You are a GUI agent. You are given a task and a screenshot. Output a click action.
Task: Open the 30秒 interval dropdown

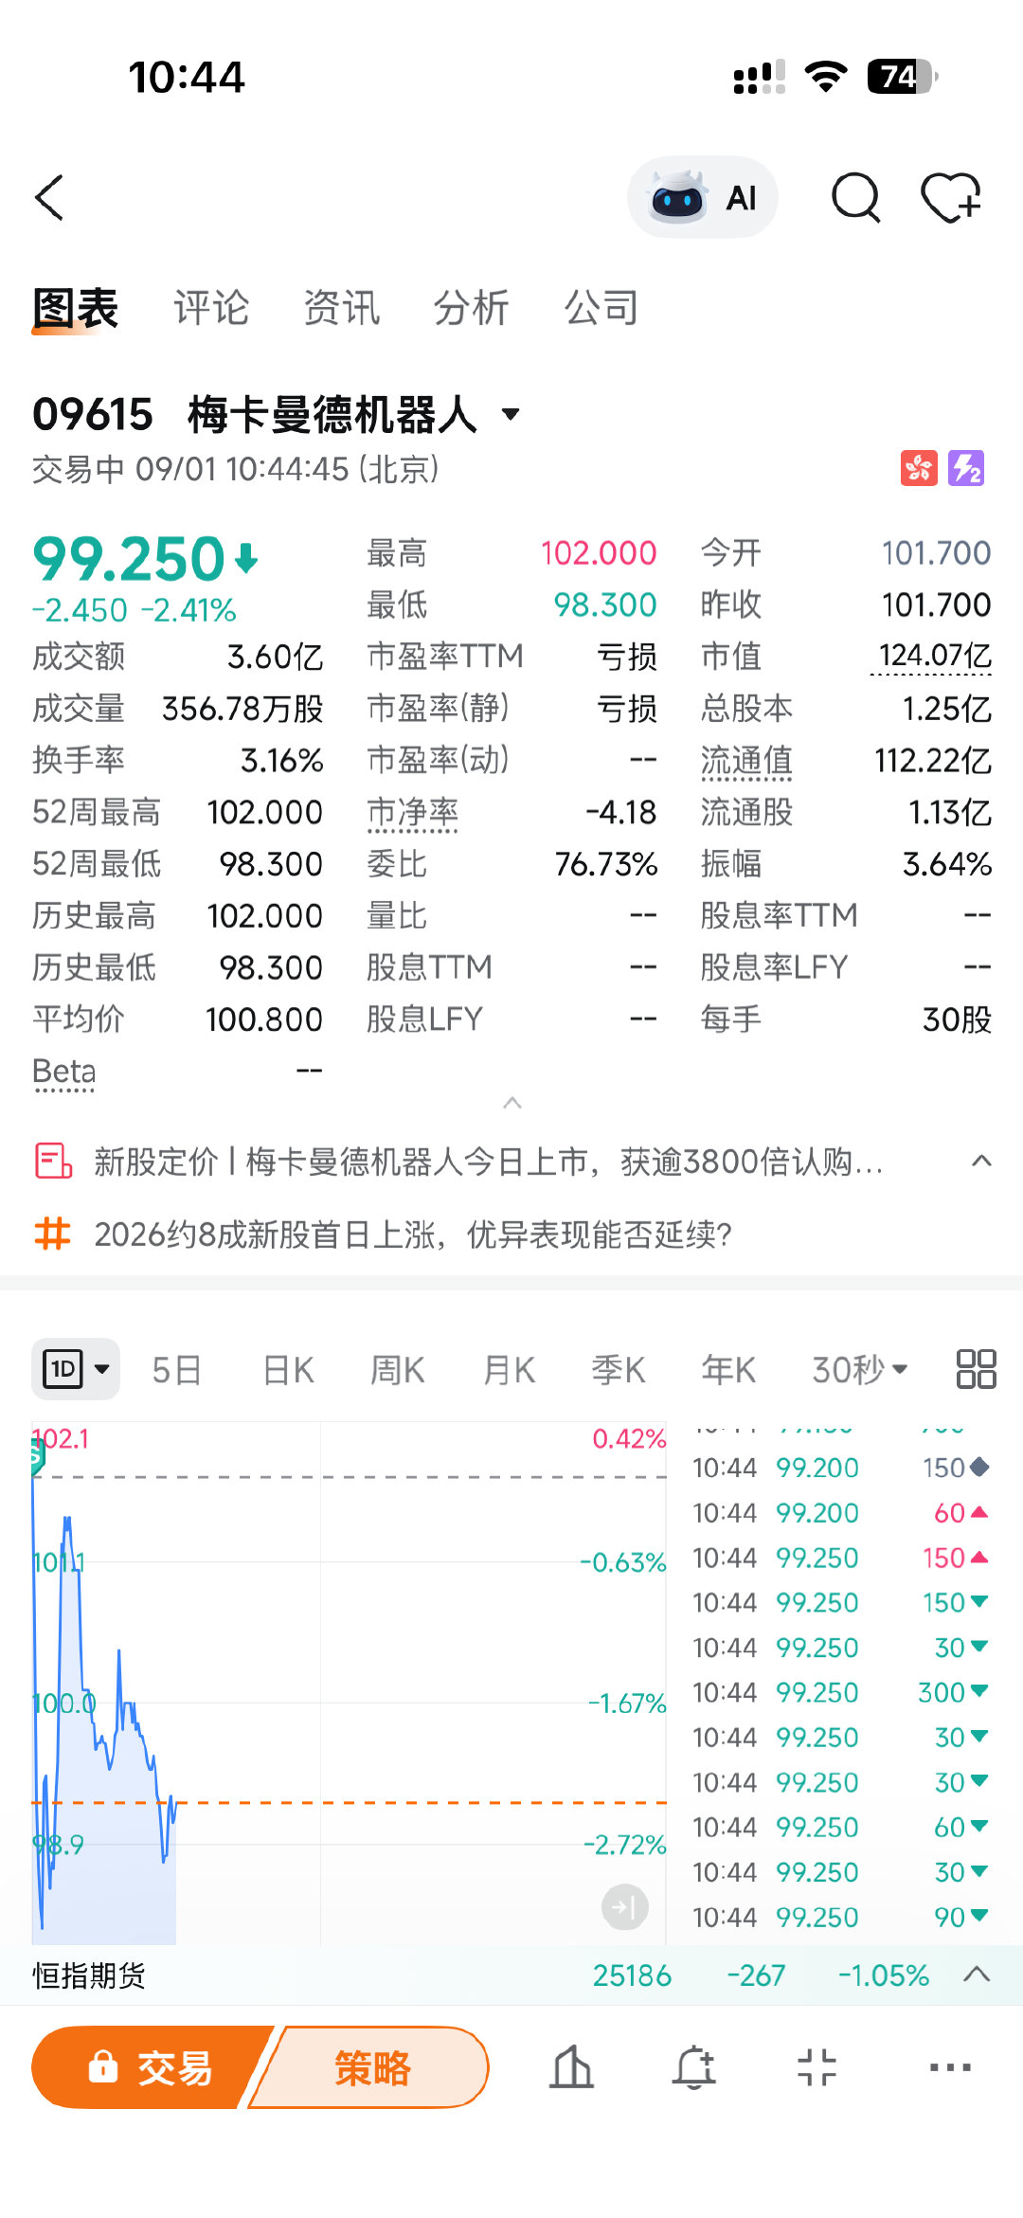click(860, 1370)
